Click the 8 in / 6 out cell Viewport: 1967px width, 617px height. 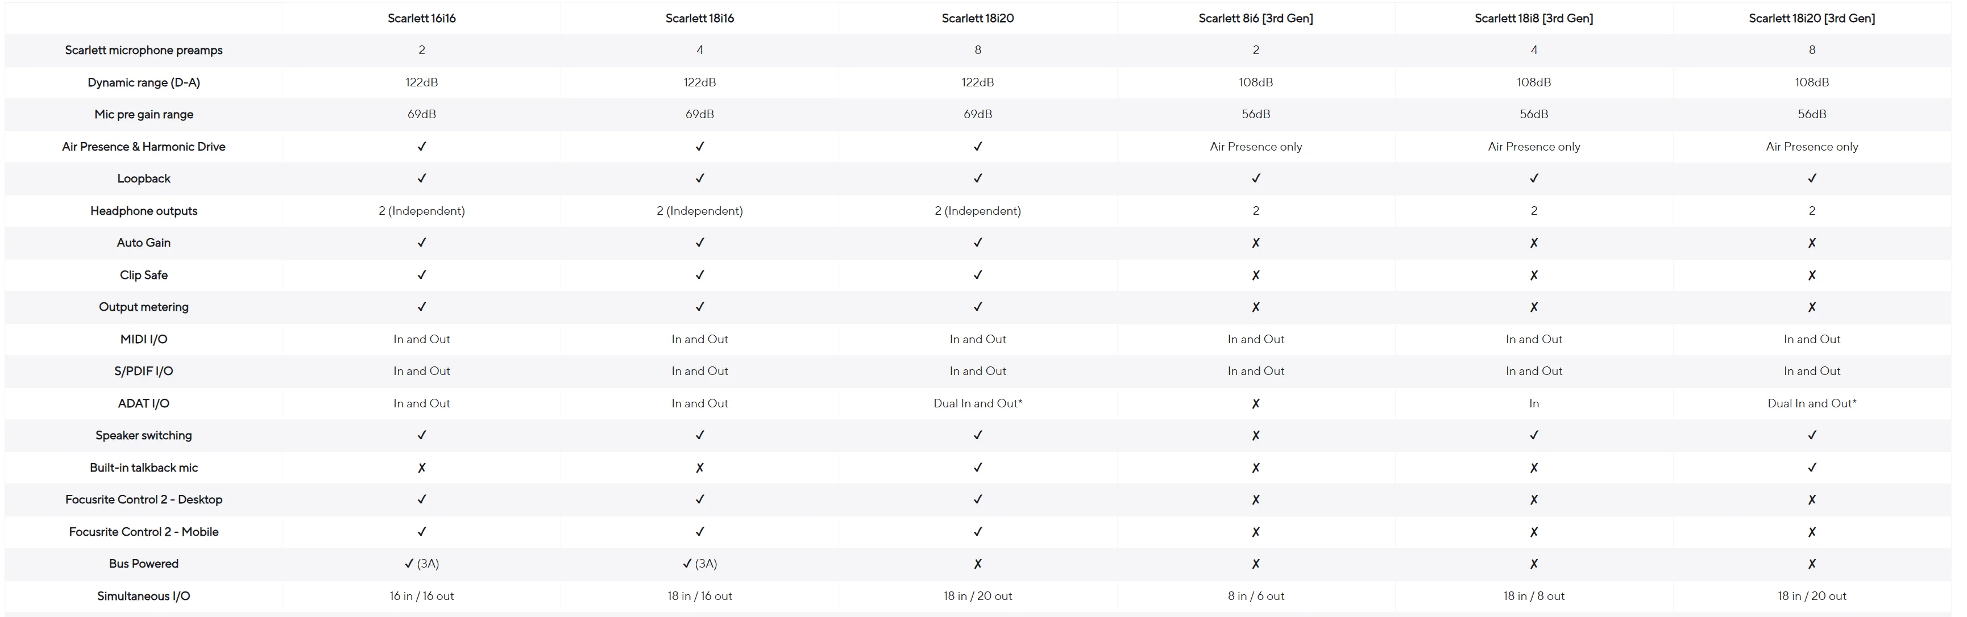1255,595
